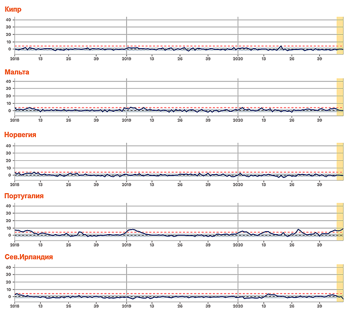Select the 2018 label under Кипр chart

(x=14, y=59)
